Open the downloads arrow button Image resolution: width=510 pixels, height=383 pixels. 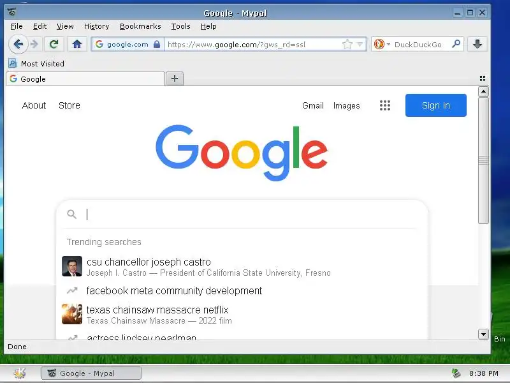coord(477,44)
